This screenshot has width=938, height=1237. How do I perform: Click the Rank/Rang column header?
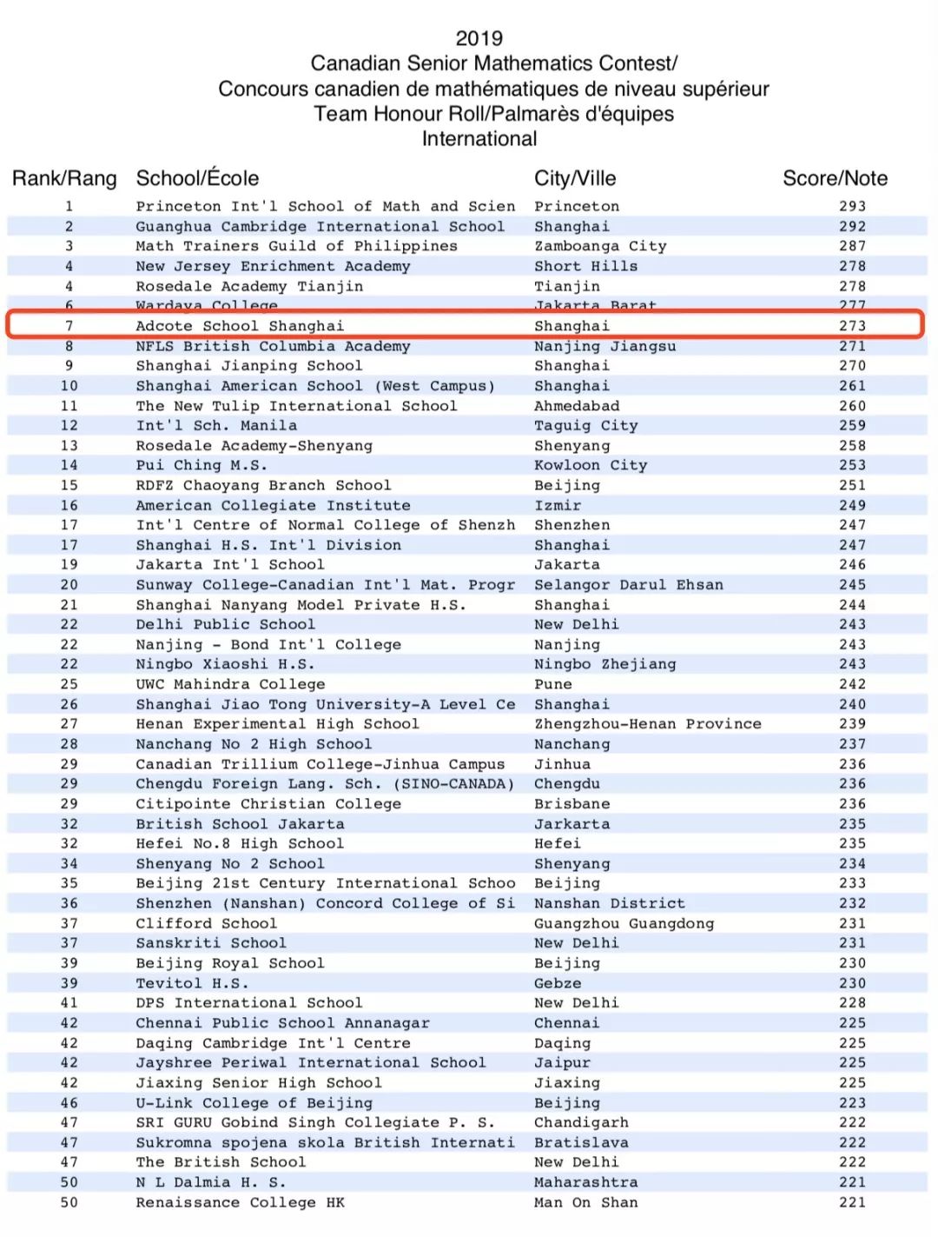coord(64,178)
